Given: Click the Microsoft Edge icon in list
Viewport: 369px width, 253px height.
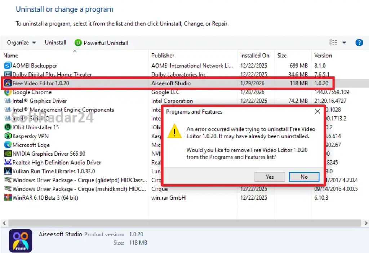Looking at the screenshot, I should [x=8, y=145].
